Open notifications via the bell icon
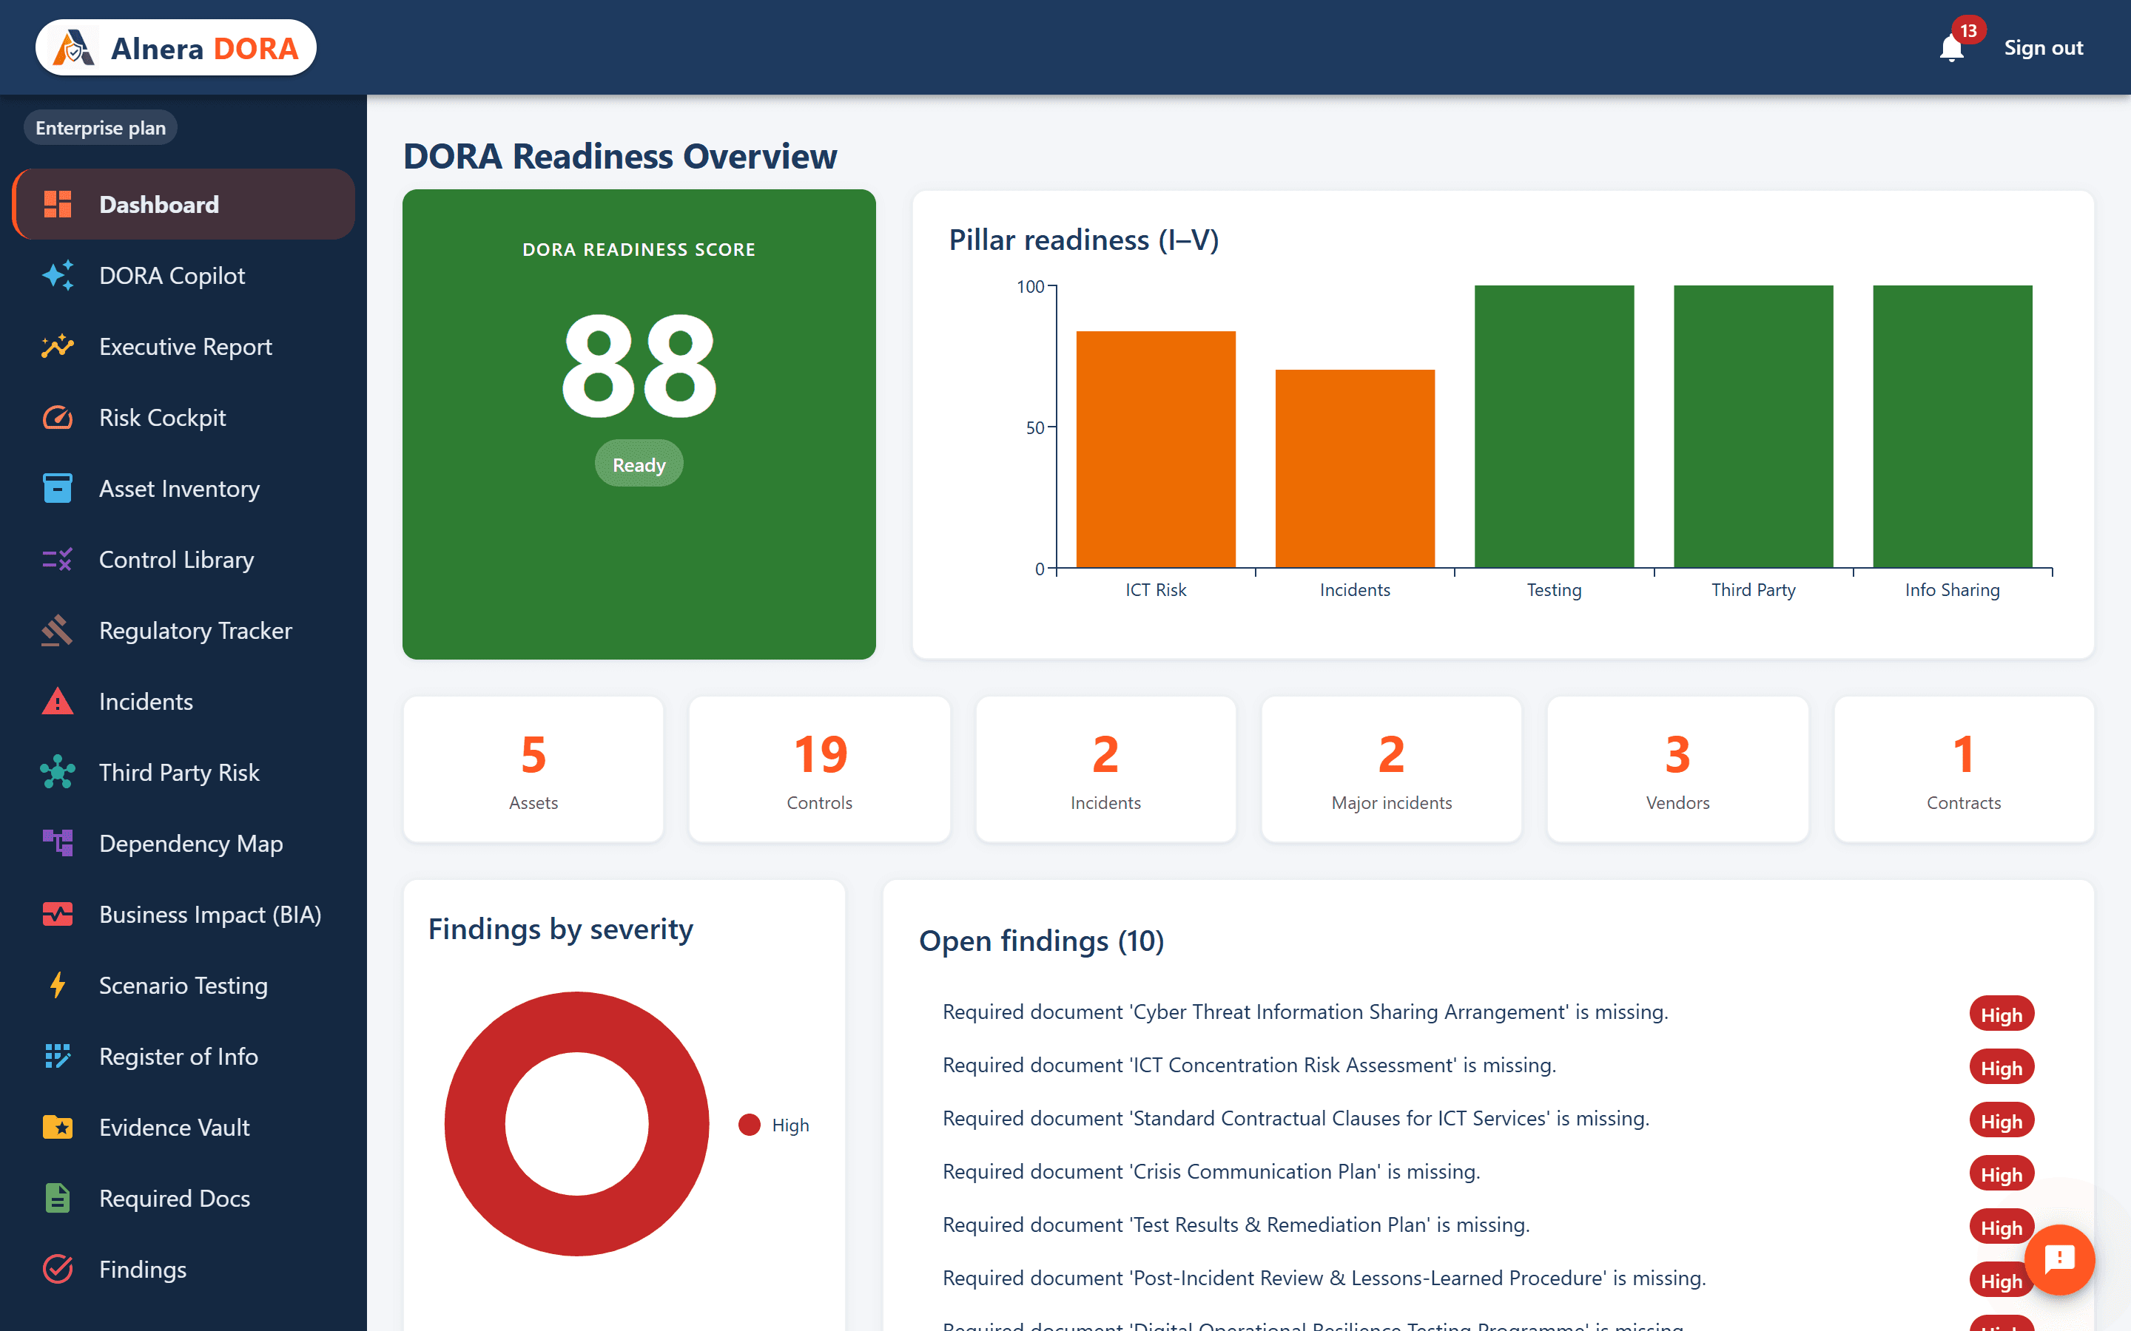This screenshot has height=1331, width=2131. (x=1951, y=48)
